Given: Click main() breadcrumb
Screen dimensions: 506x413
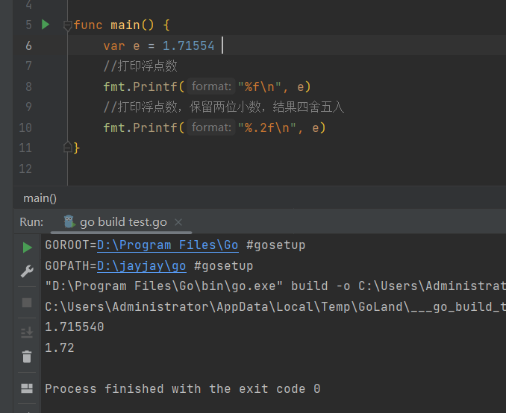Looking at the screenshot, I should click(x=40, y=198).
